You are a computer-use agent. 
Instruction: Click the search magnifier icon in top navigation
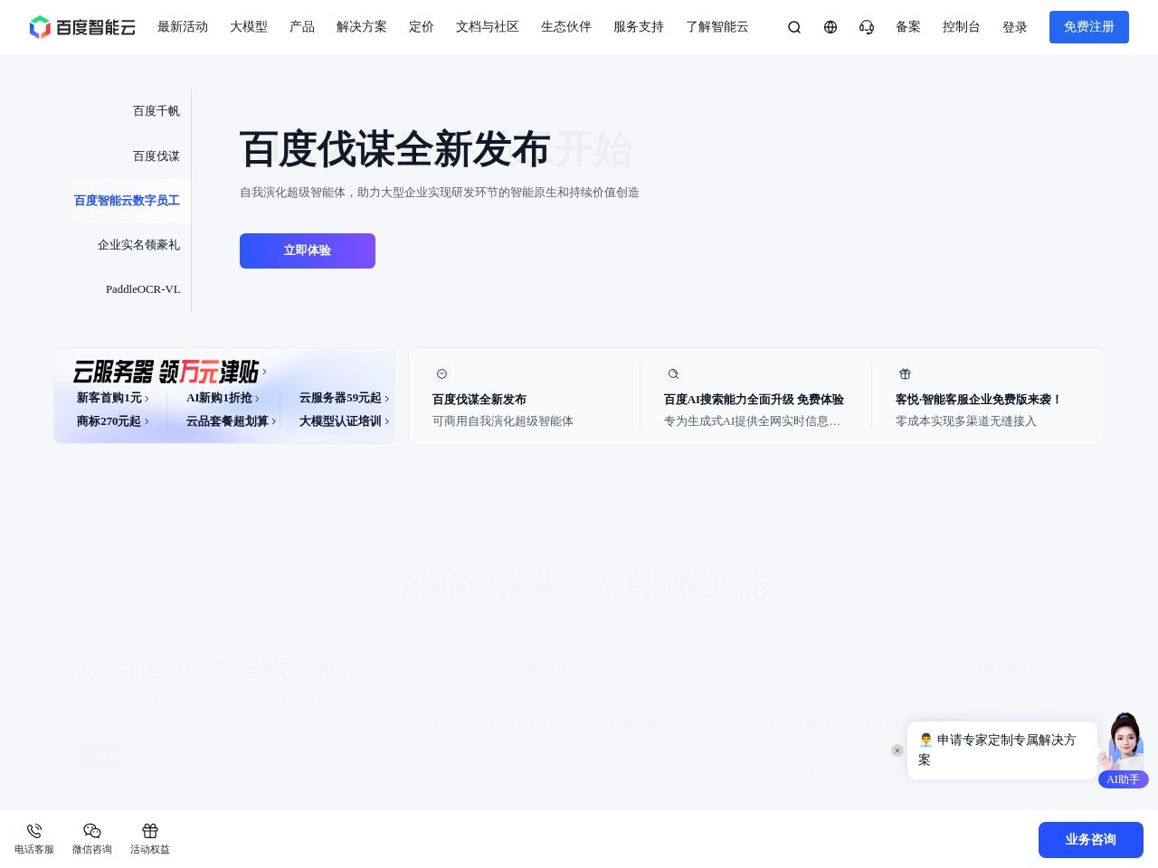[793, 27]
